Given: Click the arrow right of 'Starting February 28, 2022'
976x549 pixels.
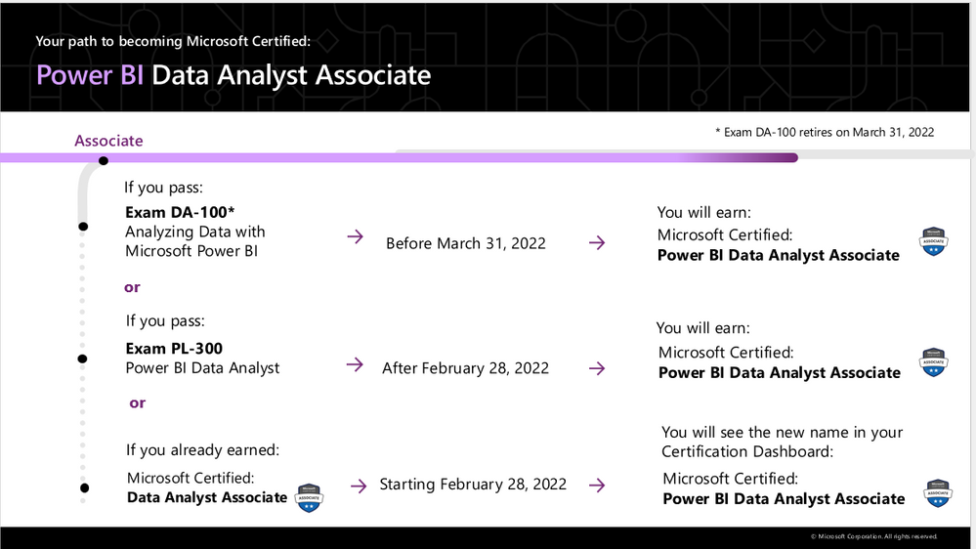Looking at the screenshot, I should 596,486.
